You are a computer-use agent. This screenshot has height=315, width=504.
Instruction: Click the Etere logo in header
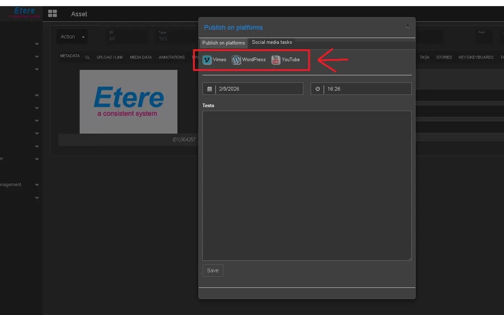click(x=24, y=12)
